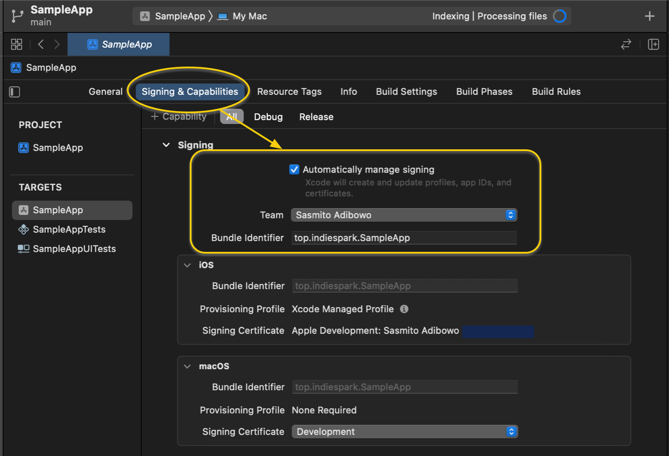Select the My Mac run destination
The width and height of the screenshot is (669, 456).
(x=242, y=16)
